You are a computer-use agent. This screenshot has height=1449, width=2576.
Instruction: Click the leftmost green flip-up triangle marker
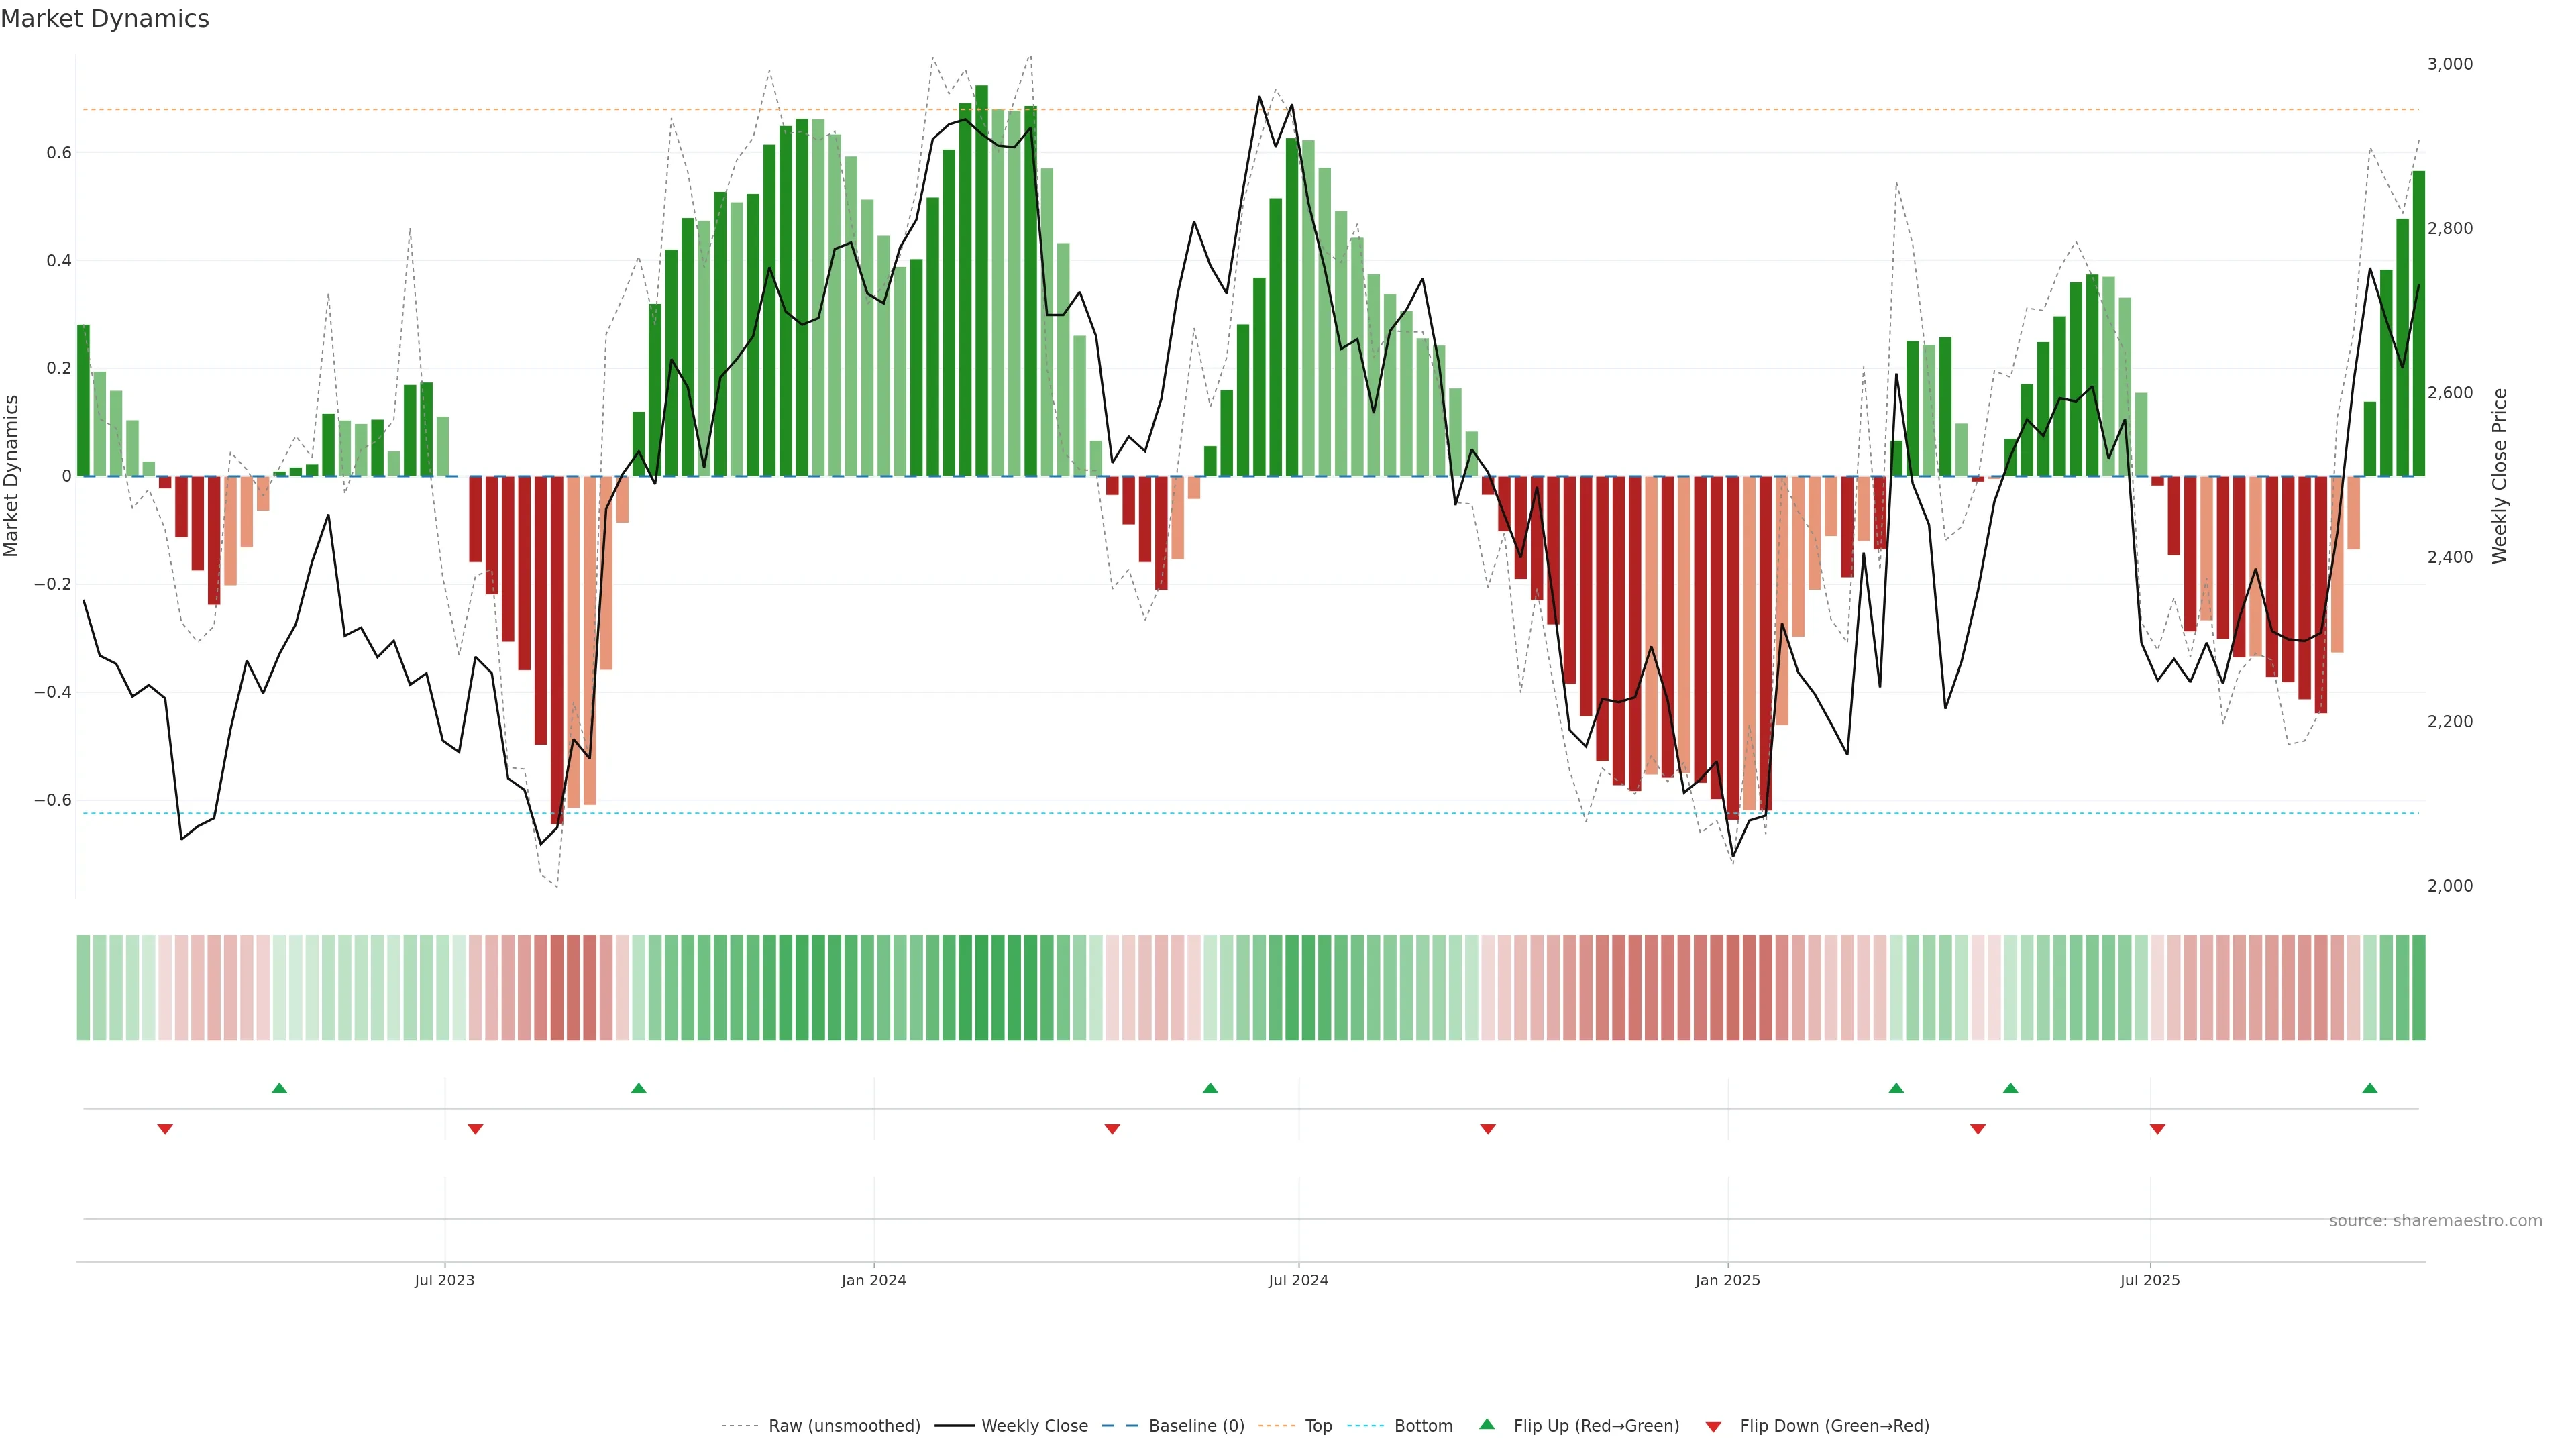coord(280,1088)
